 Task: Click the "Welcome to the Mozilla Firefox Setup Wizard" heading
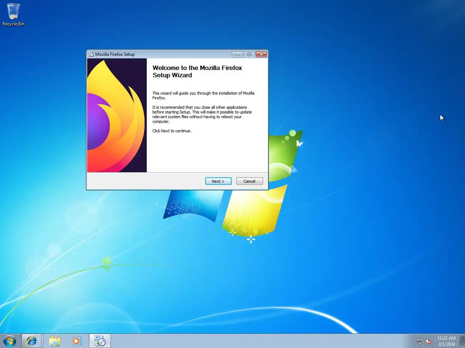(197, 71)
